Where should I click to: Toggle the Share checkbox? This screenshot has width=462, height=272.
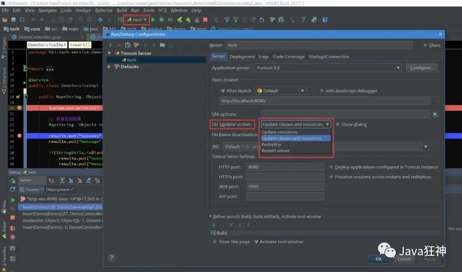pyautogui.click(x=425, y=45)
